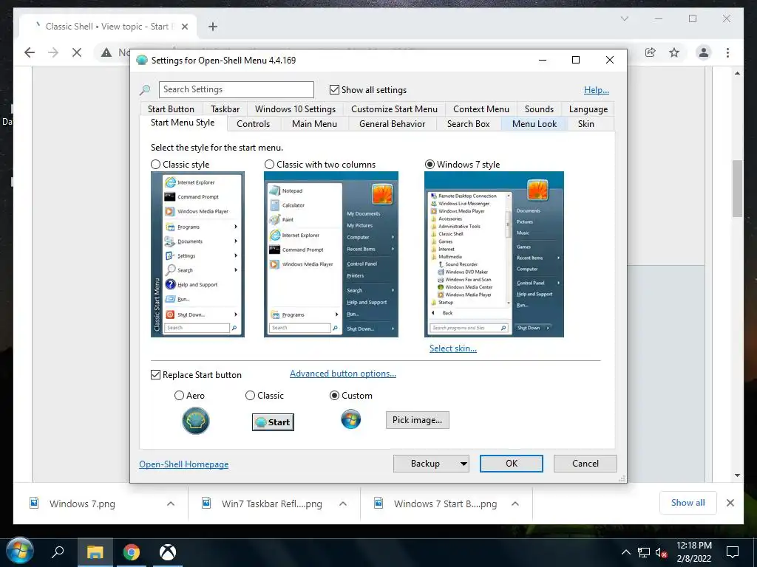Image resolution: width=757 pixels, height=567 pixels.
Task: Open the Help... link
Action: click(597, 90)
